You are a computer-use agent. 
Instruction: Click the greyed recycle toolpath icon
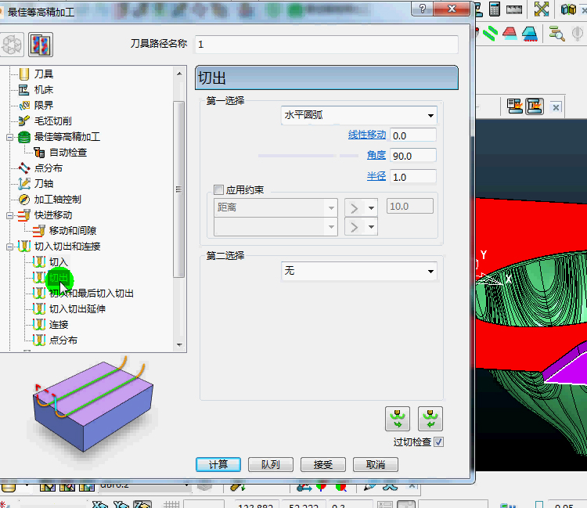click(12, 45)
